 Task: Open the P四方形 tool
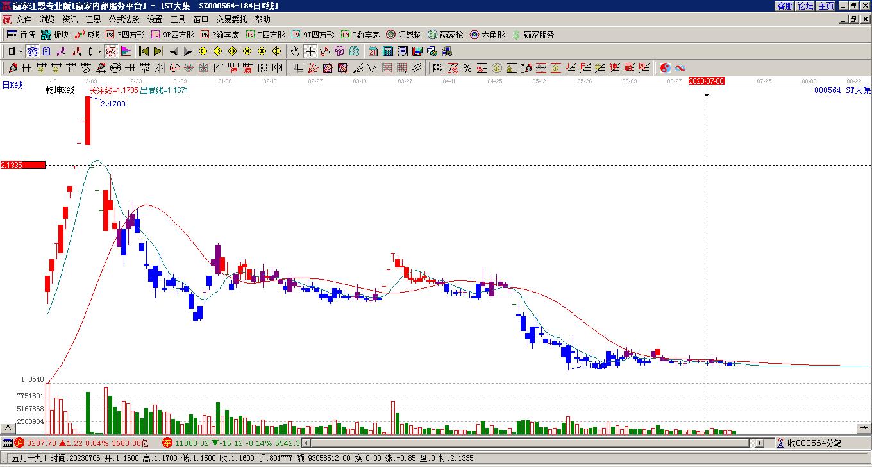click(x=125, y=35)
